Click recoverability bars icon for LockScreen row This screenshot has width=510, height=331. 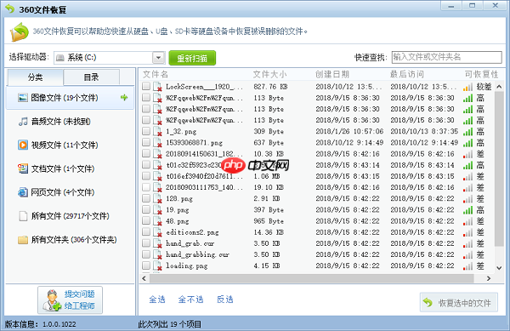tap(467, 87)
